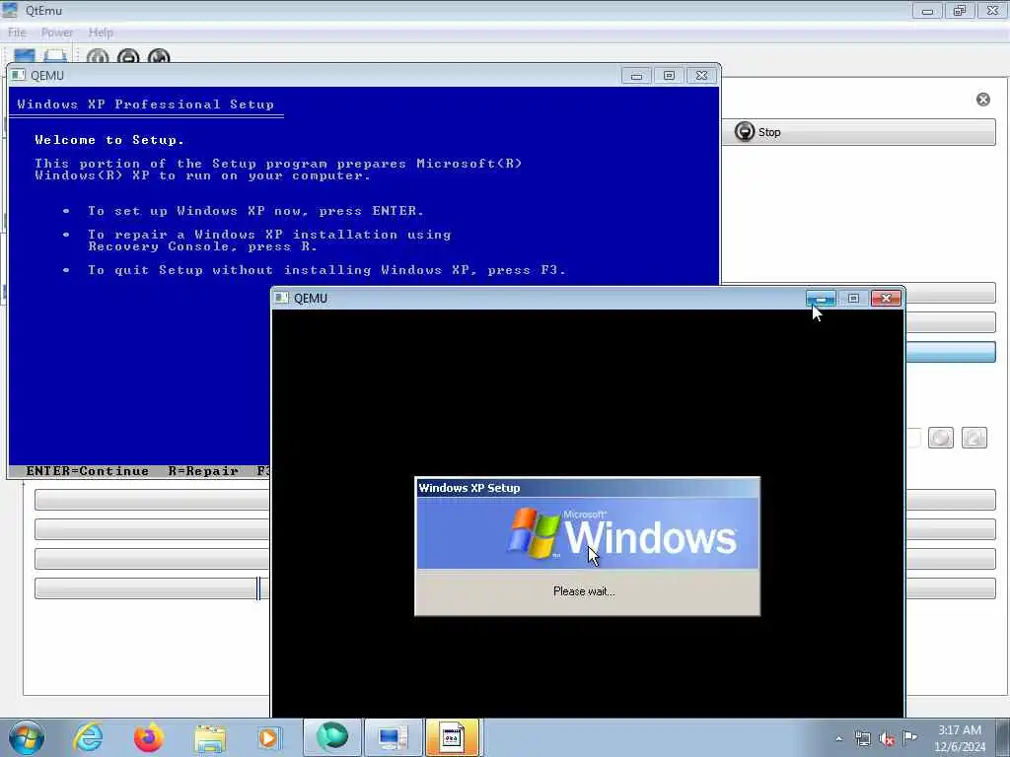The image size is (1010, 757).
Task: Click 'R=Repair' in the setup status bar
Action: [x=203, y=471]
